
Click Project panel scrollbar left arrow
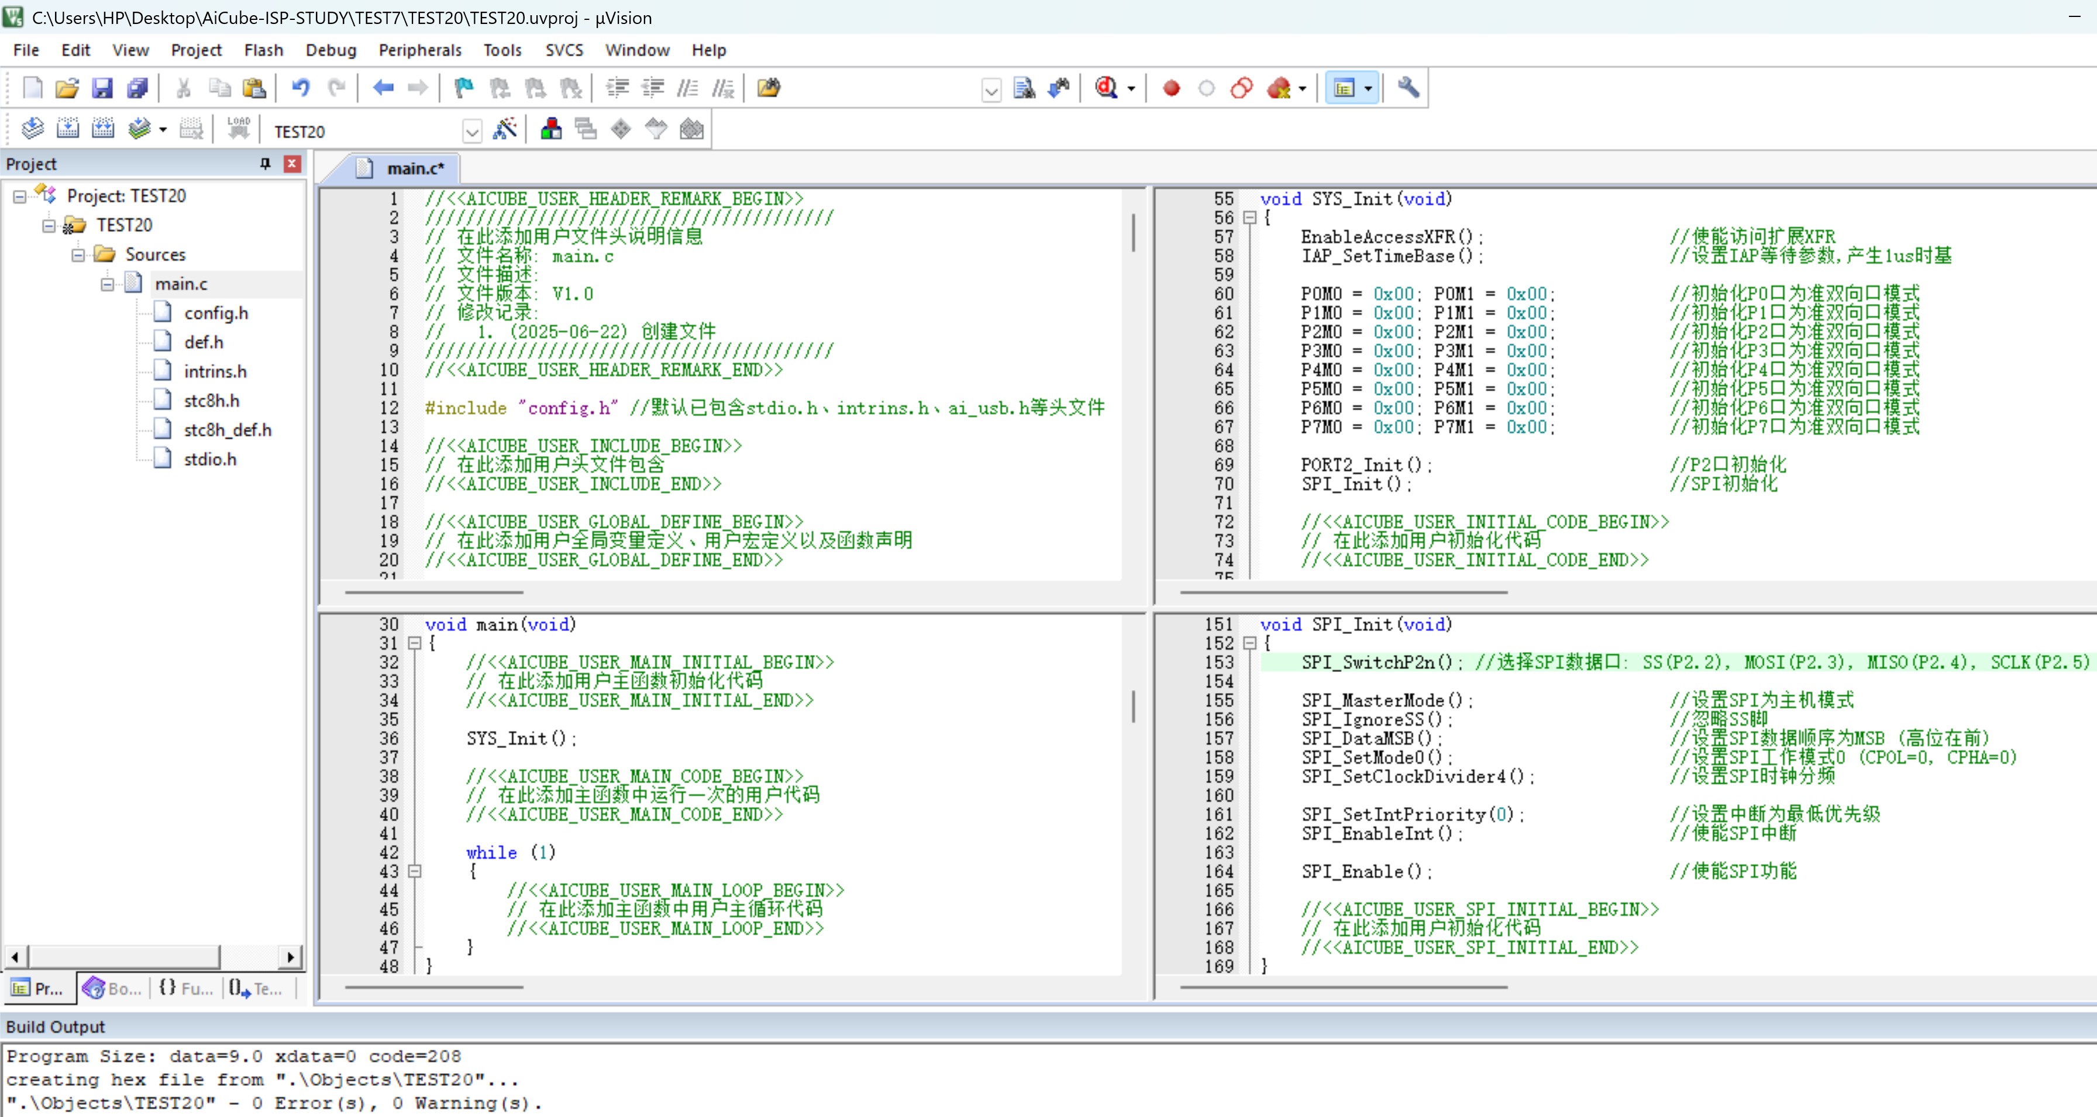(15, 957)
